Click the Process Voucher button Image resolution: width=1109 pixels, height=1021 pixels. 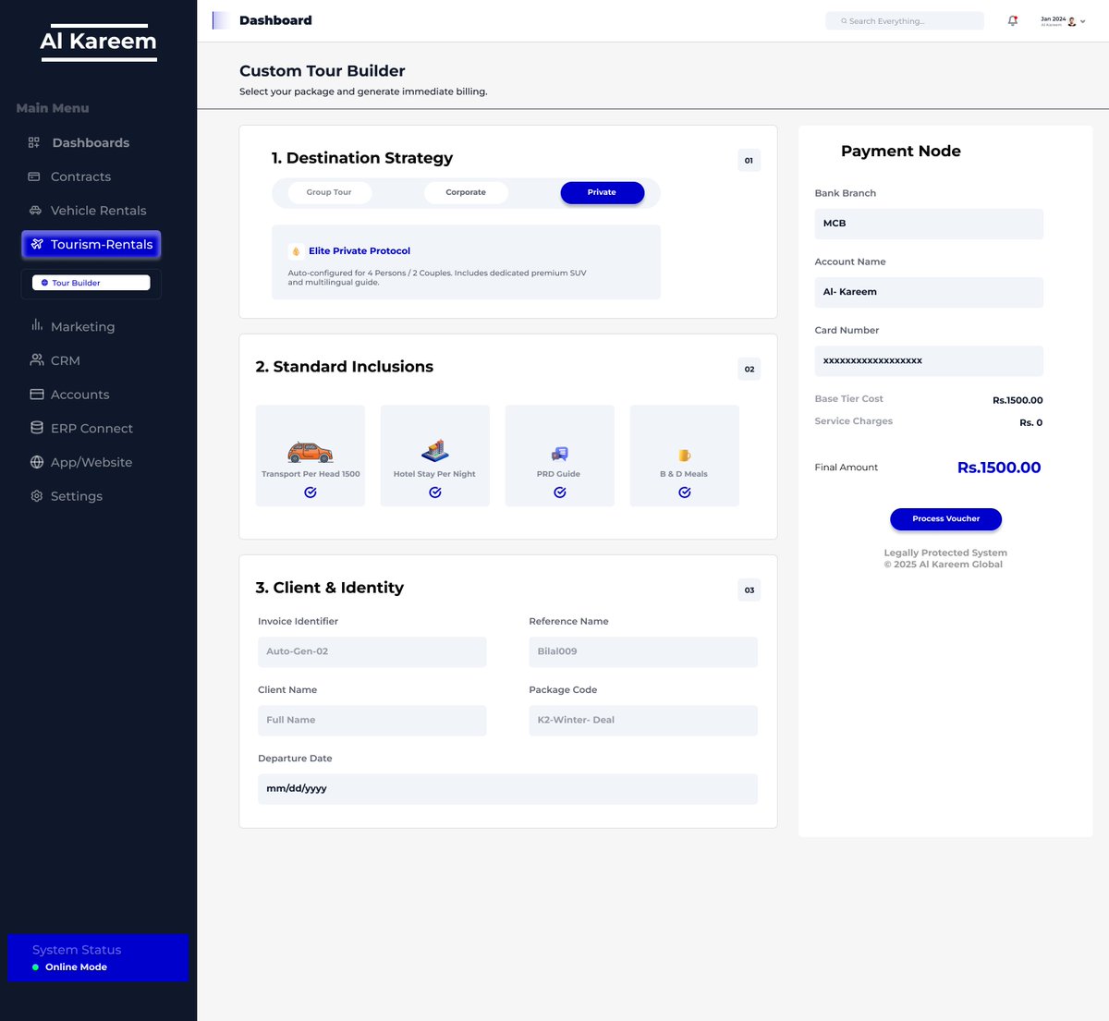[945, 519]
